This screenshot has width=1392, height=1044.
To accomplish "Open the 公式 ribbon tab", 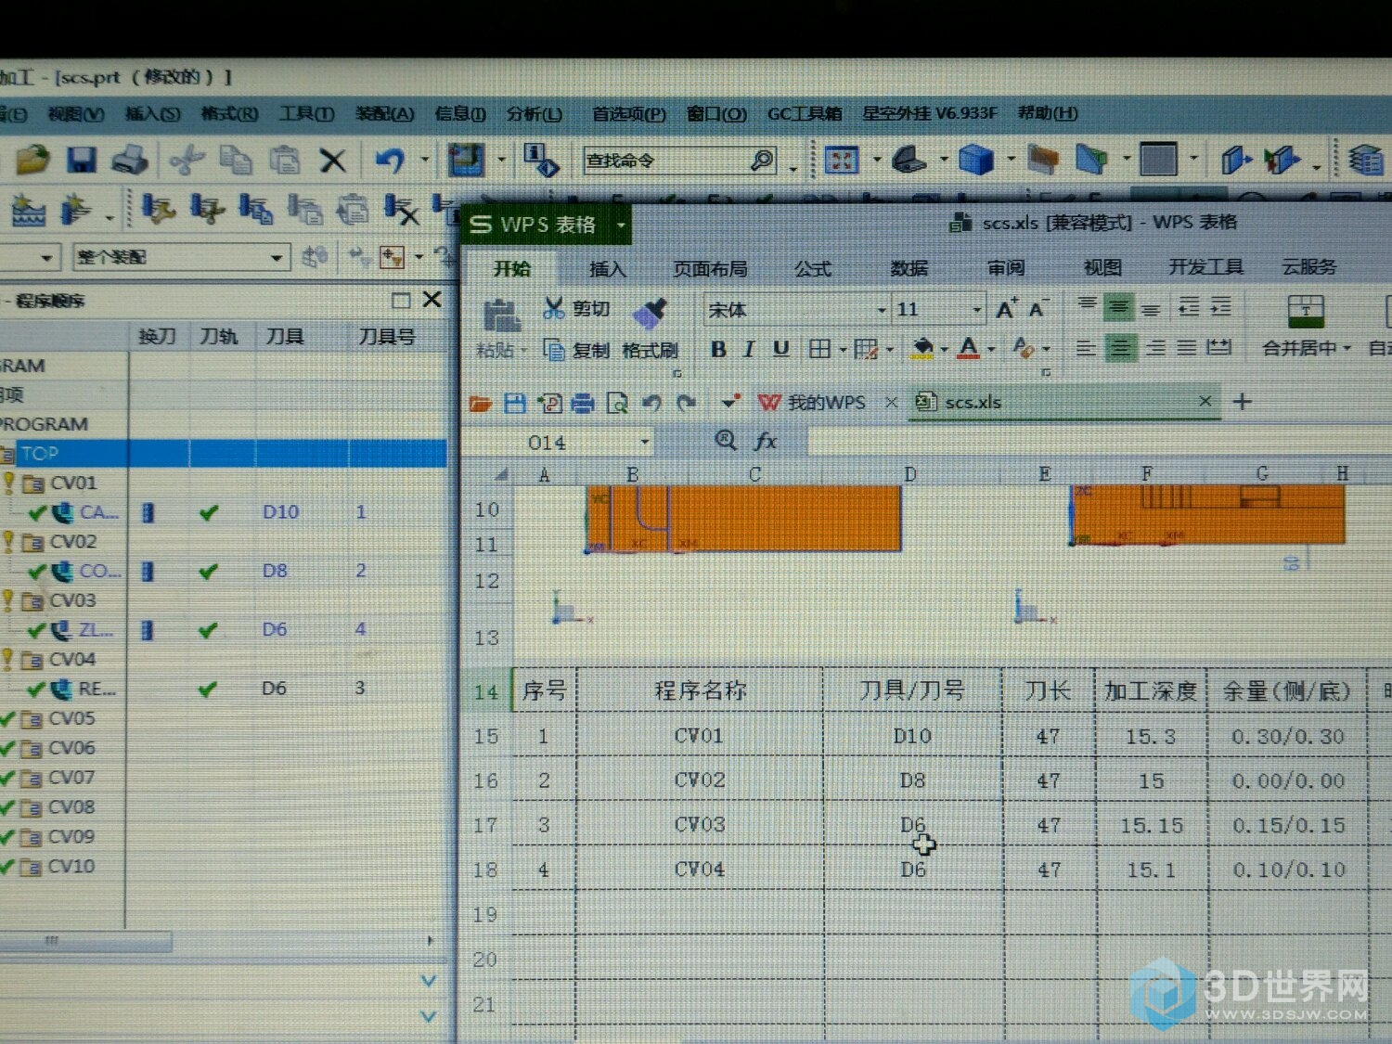I will point(812,269).
